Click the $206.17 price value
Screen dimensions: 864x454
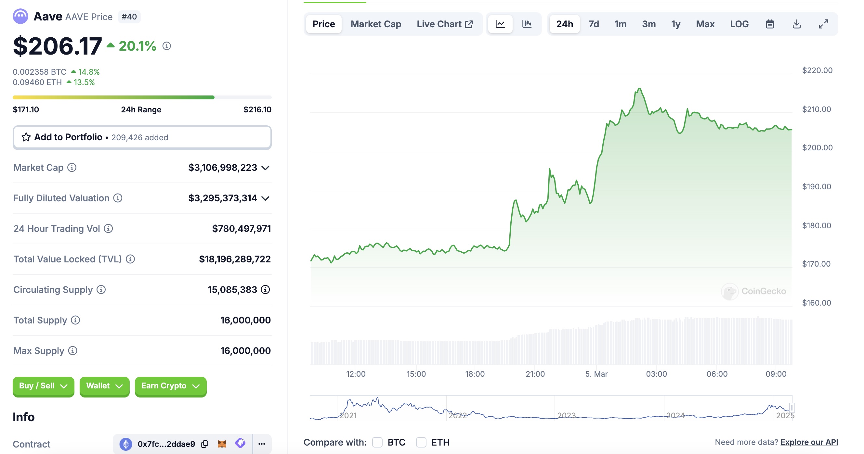57,46
